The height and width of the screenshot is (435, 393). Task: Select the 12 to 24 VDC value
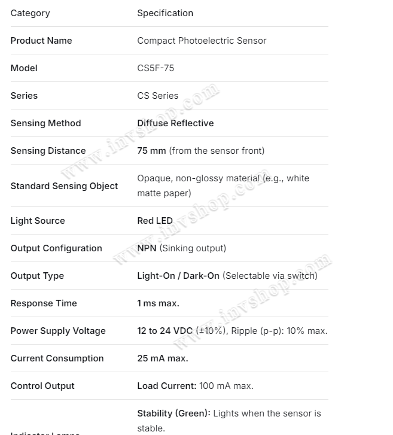[x=165, y=331]
